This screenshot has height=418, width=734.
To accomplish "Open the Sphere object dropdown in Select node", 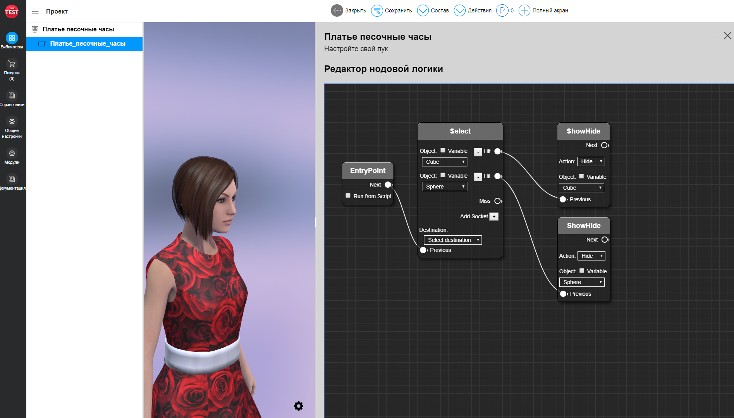I will (444, 187).
